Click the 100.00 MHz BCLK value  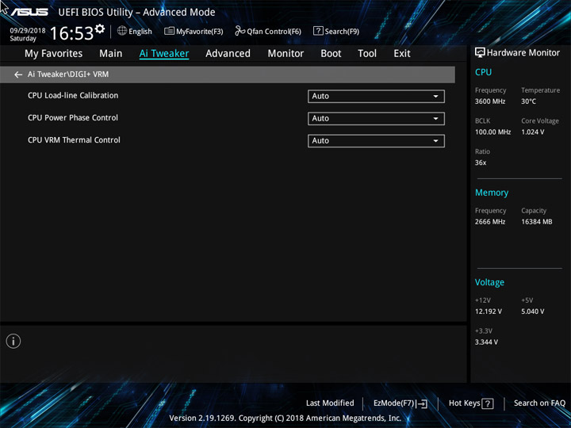click(492, 132)
